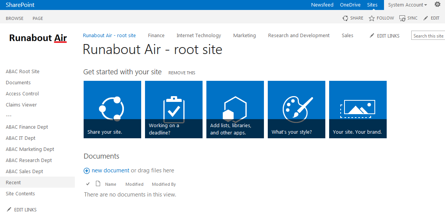The width and height of the screenshot is (445, 221).
Task: Click the SharePoint brand link
Action: [20, 5]
